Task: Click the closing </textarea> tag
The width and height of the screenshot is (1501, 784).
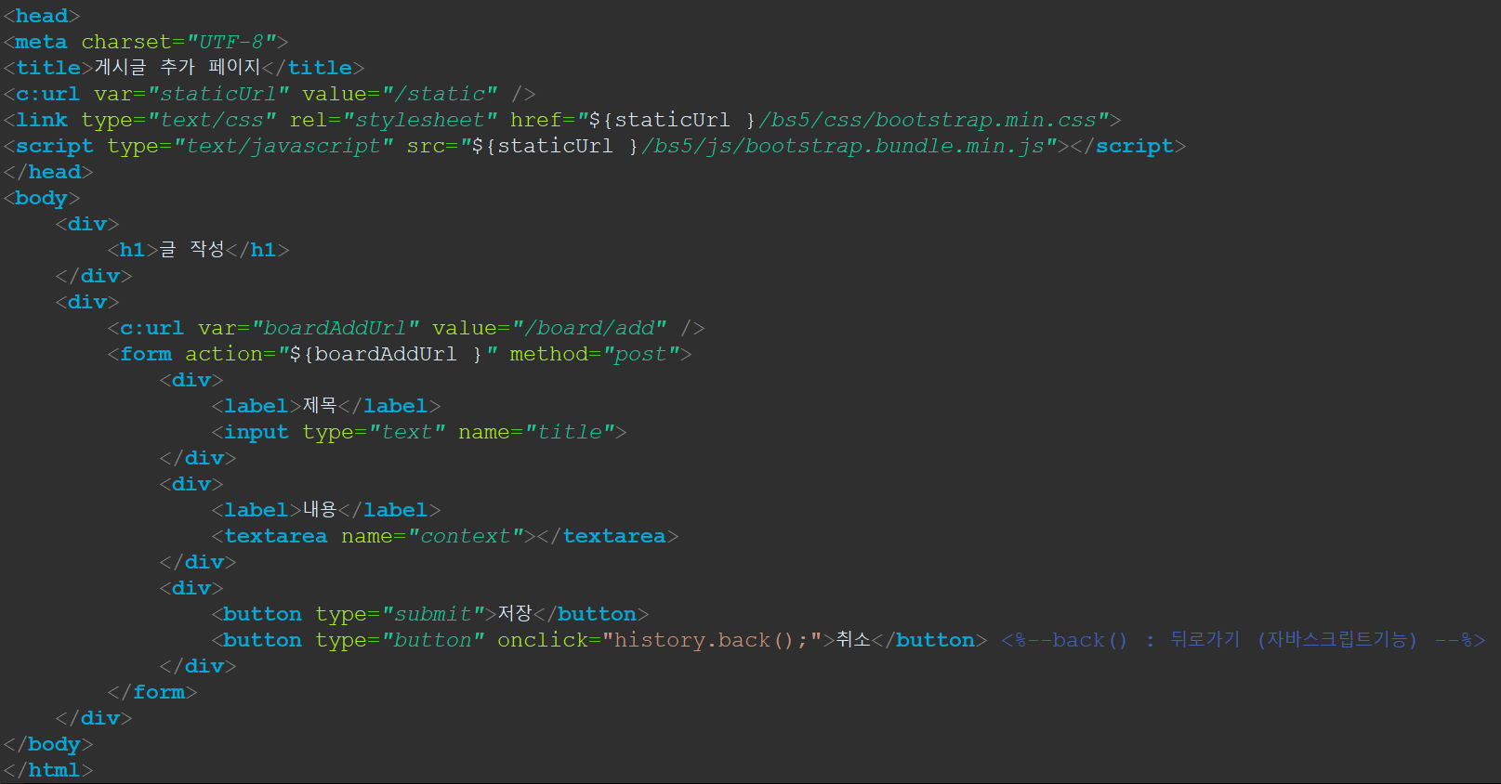Action: tap(608, 536)
